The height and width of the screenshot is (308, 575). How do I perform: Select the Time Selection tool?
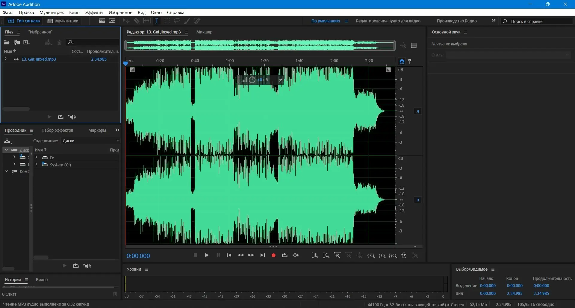click(156, 21)
